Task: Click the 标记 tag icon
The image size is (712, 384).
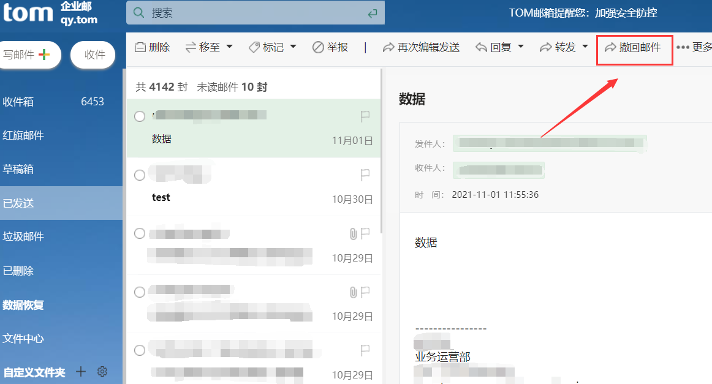Action: tap(254, 47)
